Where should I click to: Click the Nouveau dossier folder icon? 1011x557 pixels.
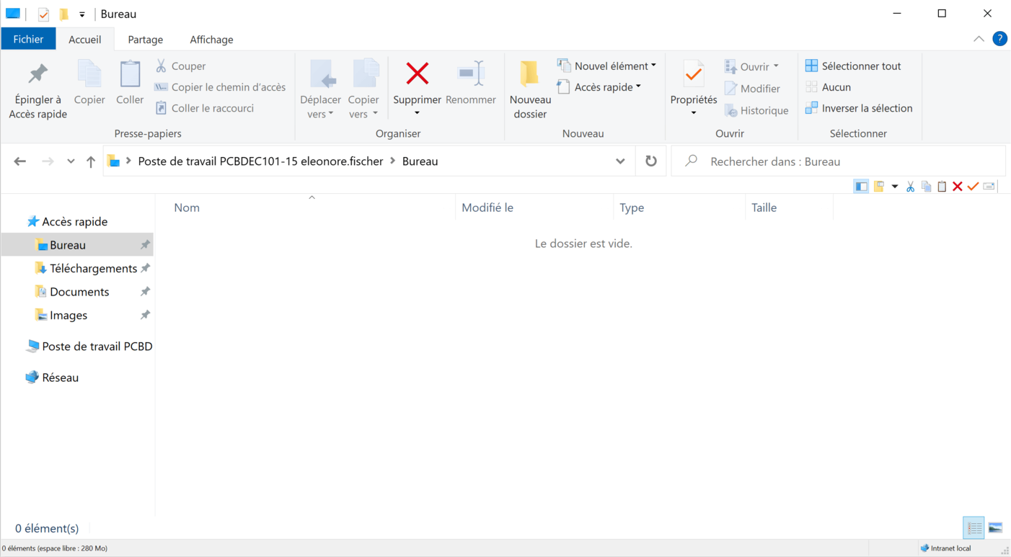pyautogui.click(x=530, y=74)
